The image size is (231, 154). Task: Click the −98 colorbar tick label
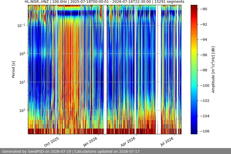204,70
